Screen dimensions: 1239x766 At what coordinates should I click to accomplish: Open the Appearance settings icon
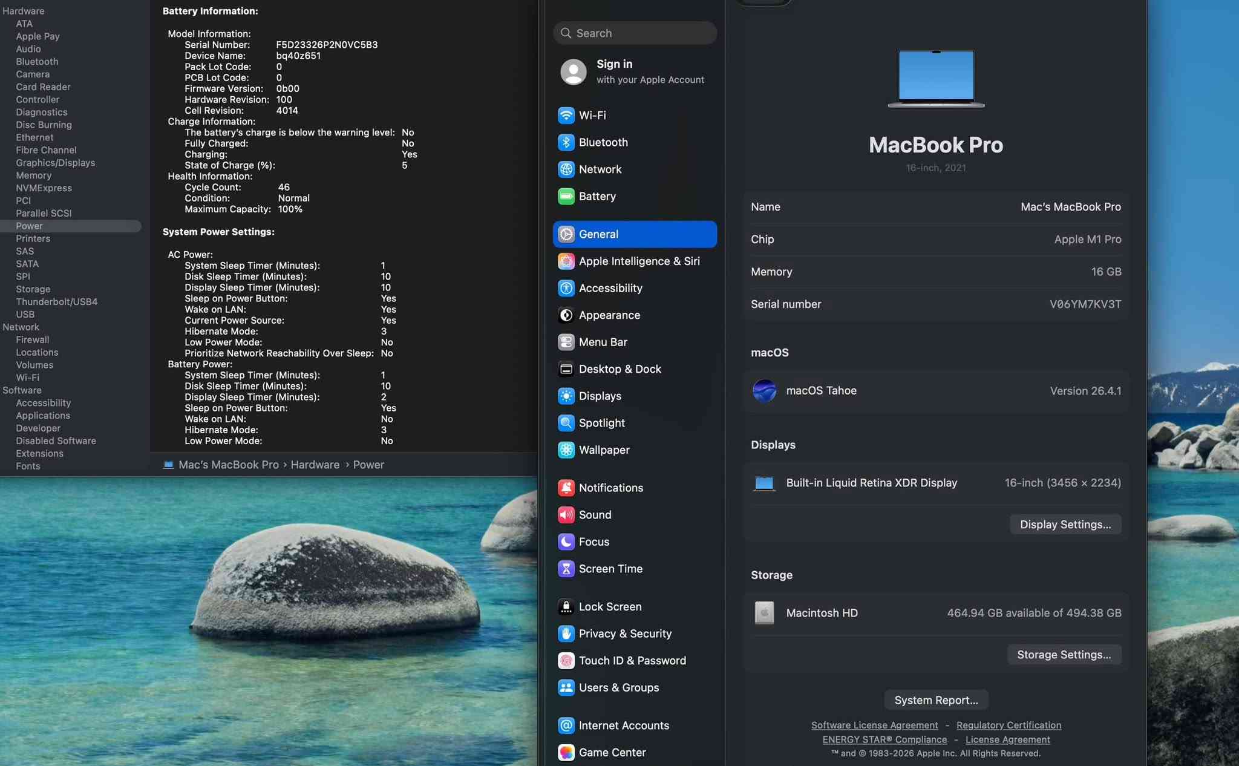coord(566,315)
